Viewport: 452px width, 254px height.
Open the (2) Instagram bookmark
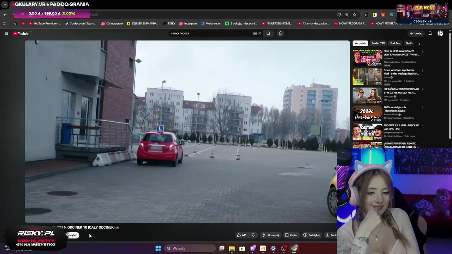coord(112,24)
